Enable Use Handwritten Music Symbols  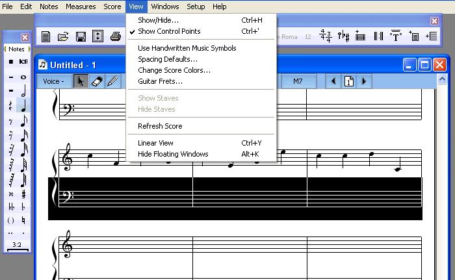[187, 48]
